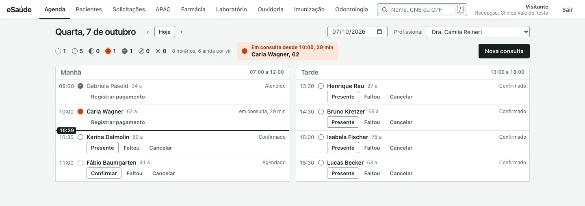Open the Laboratório tab
The image size is (585, 206).
click(232, 10)
